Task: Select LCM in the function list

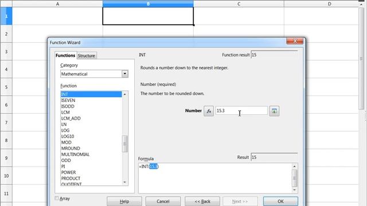Action: point(91,112)
